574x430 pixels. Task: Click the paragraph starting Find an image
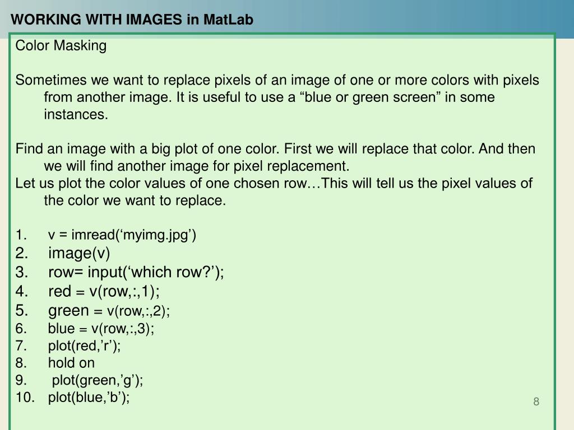click(275, 157)
